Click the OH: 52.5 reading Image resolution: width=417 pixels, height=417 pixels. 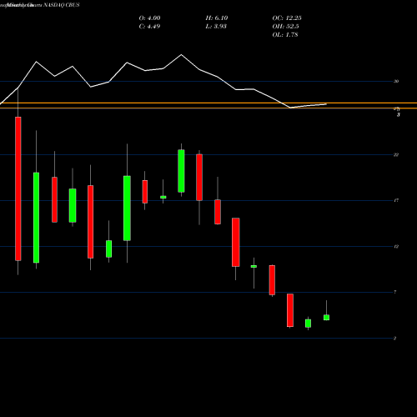[285, 27]
